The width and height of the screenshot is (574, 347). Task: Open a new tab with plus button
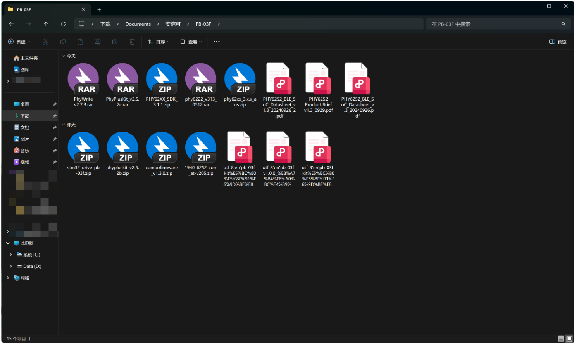tap(99, 10)
